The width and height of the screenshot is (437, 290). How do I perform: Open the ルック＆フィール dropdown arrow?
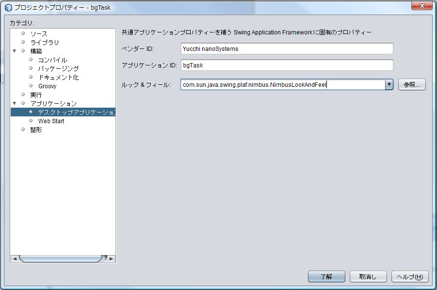click(x=388, y=84)
